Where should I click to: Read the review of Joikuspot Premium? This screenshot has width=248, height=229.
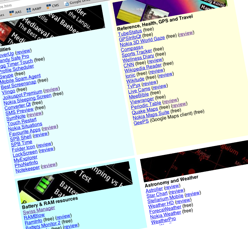coord(51,90)
